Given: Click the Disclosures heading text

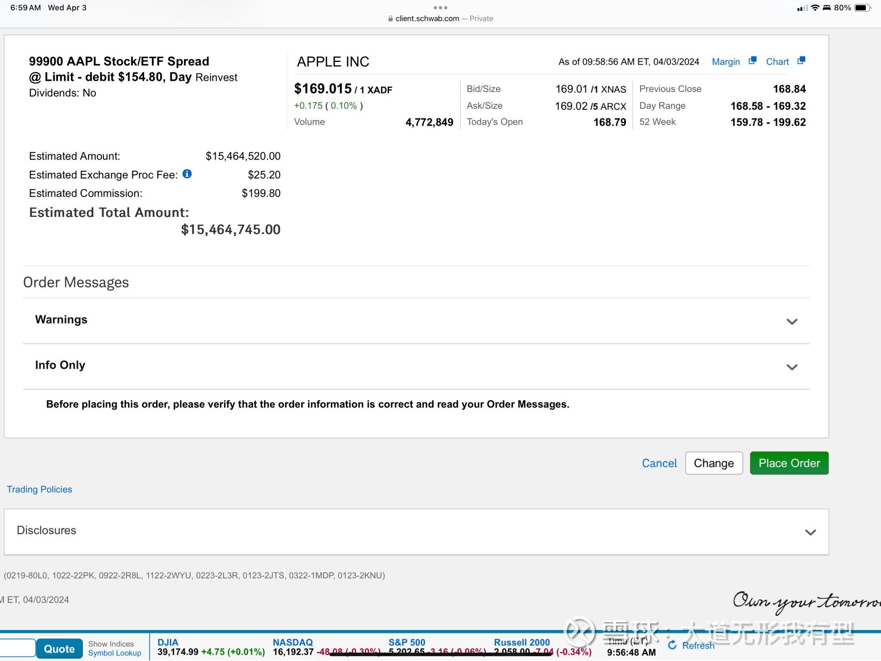Looking at the screenshot, I should (x=46, y=530).
